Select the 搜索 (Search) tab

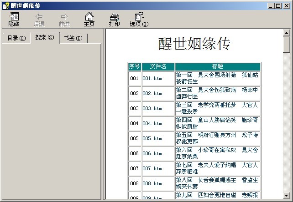click(45, 37)
